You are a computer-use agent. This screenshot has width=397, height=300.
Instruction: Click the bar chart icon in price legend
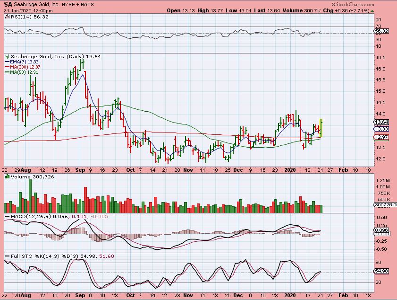tap(8, 56)
